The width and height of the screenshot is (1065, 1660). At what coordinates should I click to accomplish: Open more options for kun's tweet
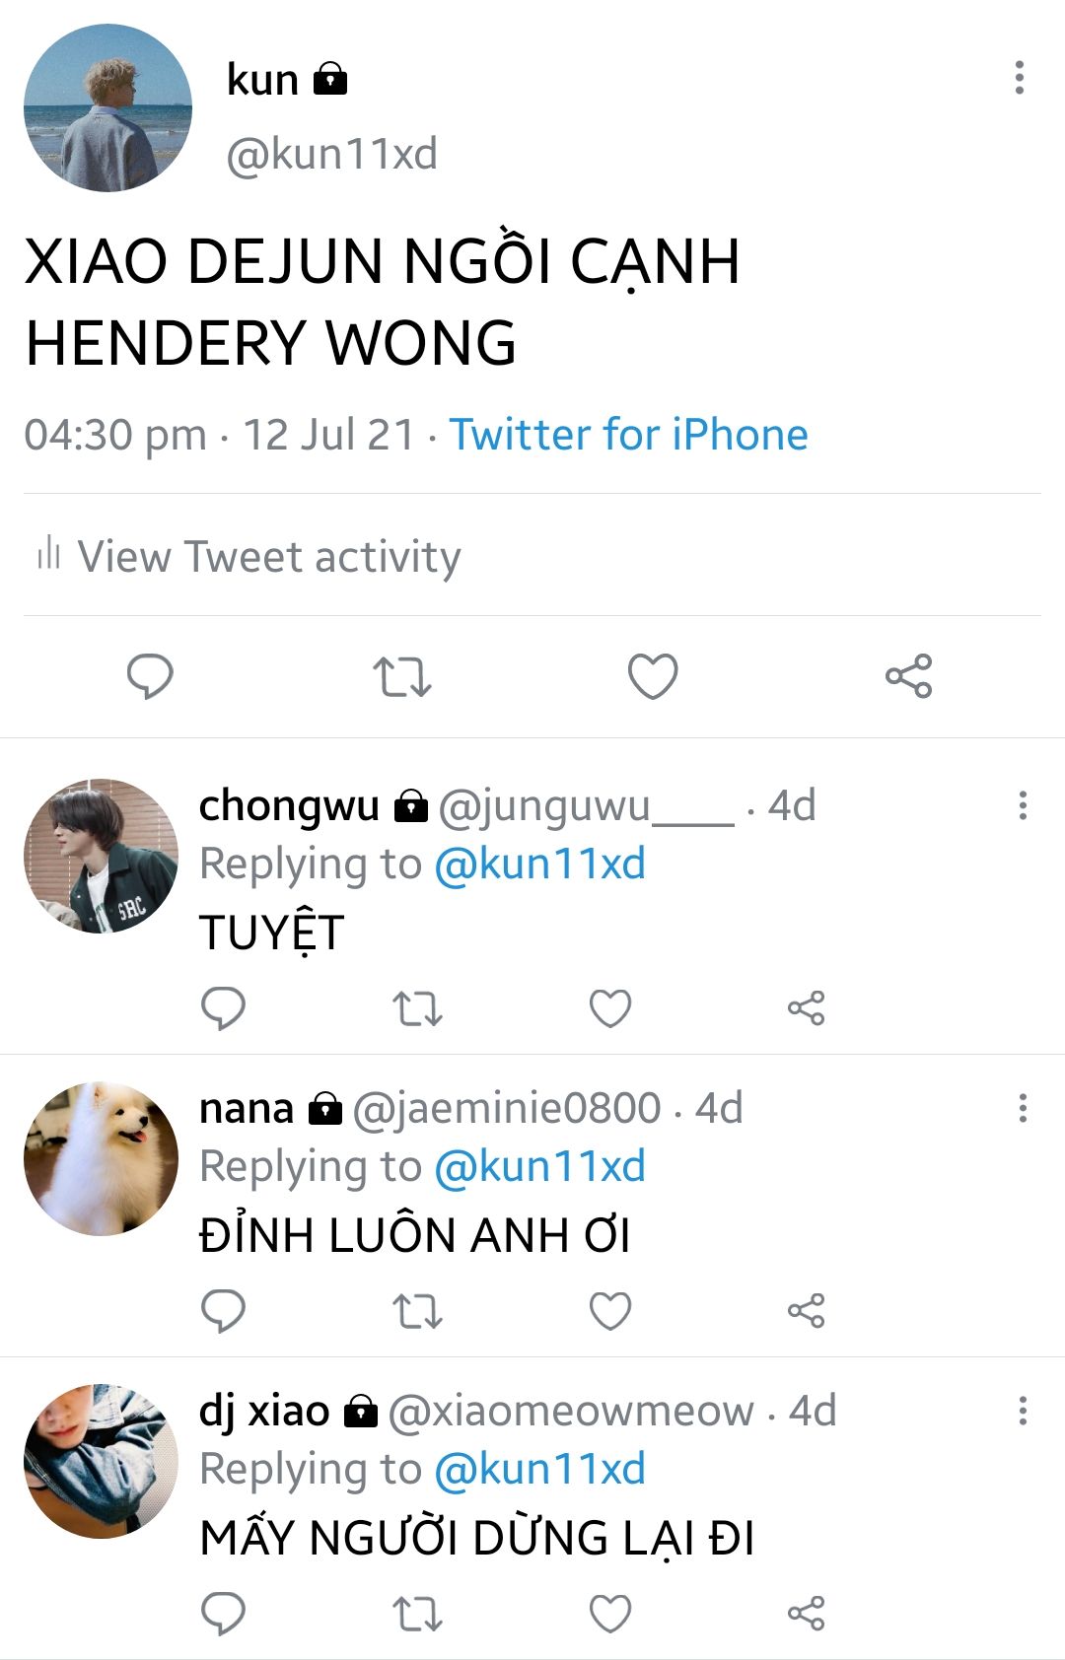1020,78
